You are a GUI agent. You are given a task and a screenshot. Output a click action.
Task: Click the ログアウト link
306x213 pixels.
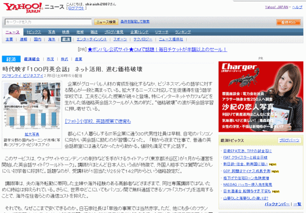(76, 8)
